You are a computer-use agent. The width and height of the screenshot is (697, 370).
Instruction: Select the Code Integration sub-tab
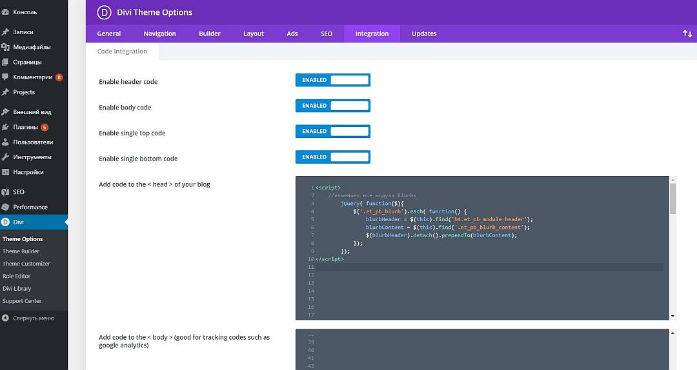tap(122, 51)
